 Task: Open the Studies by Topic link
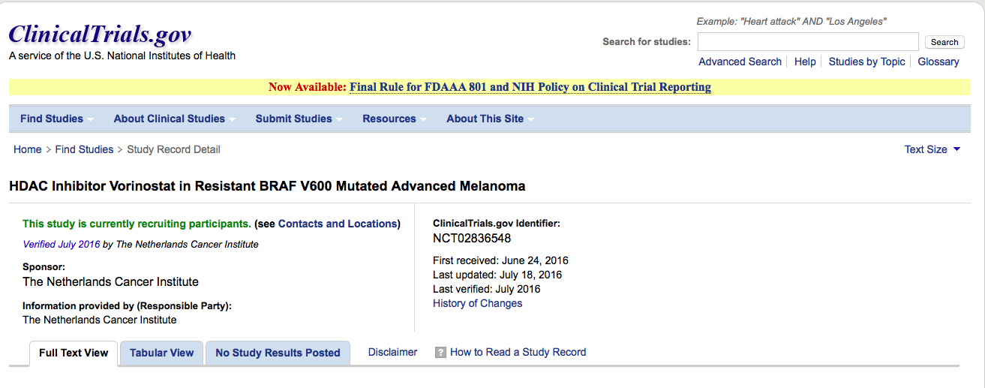(866, 62)
